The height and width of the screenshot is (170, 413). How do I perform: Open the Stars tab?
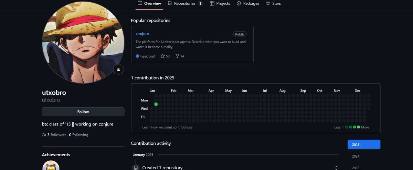[x=273, y=3]
